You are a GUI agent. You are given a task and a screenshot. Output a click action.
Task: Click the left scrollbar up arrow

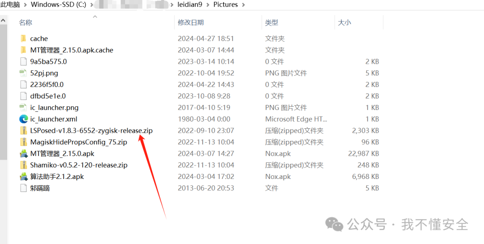[4, 20]
